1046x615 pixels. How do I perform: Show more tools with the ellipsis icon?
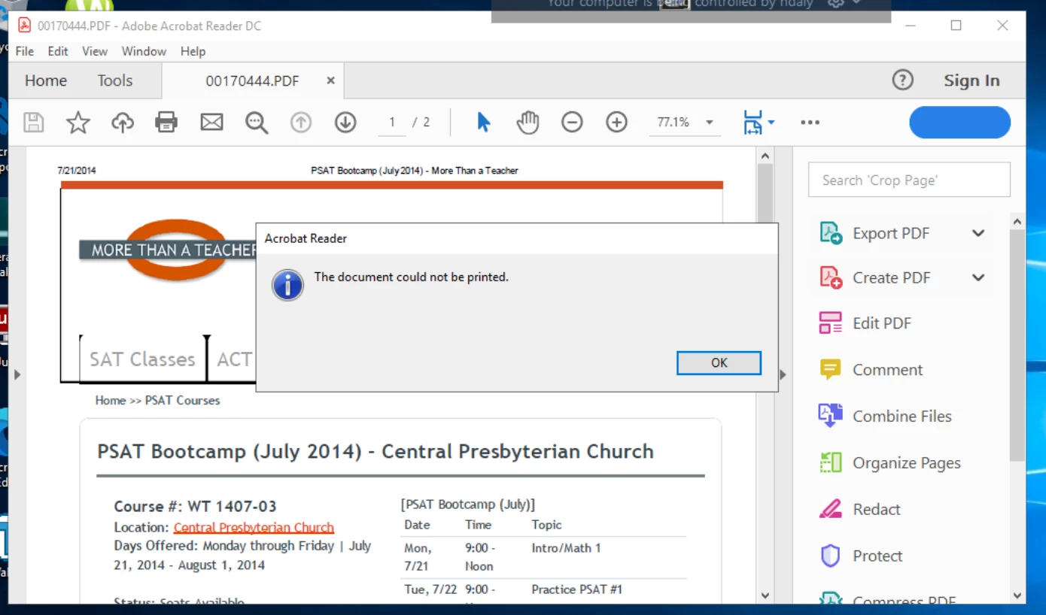[810, 123]
